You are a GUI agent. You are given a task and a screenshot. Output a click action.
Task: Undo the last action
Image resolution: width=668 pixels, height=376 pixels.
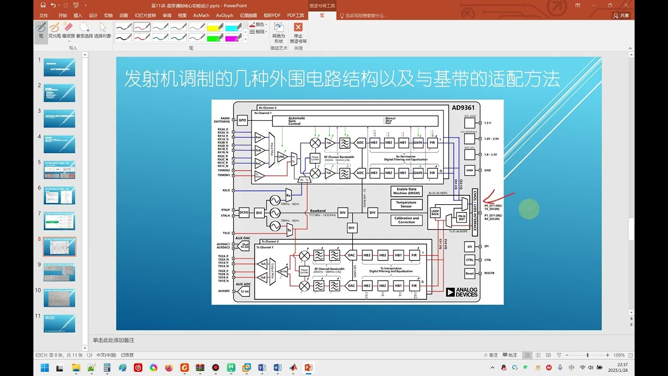pos(53,5)
